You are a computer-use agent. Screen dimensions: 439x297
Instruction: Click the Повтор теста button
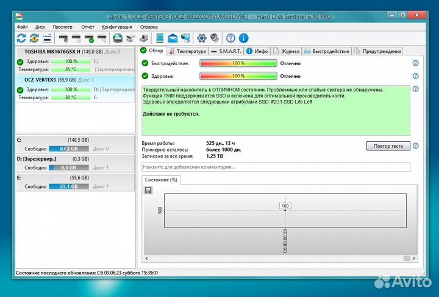click(388, 146)
